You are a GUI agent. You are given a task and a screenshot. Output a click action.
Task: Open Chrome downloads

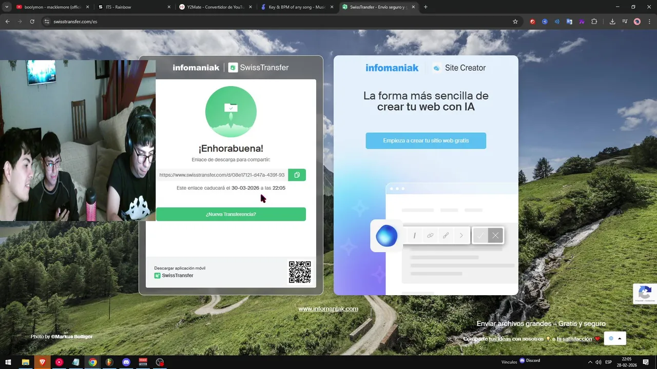pos(612,22)
